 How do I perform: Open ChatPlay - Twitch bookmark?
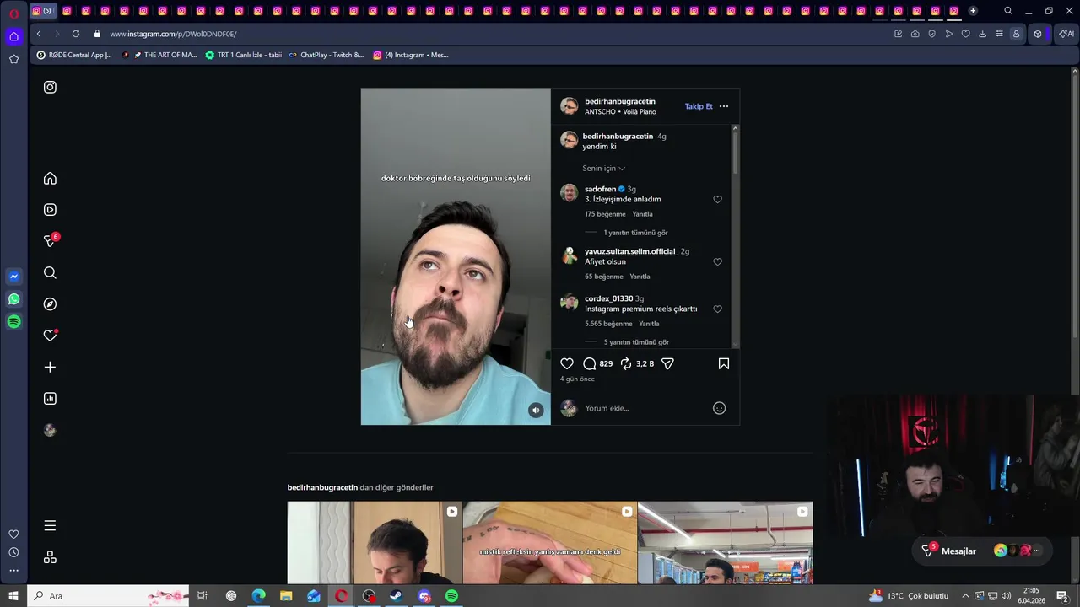(327, 55)
